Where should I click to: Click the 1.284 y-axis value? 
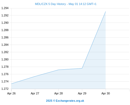(5, 45)
